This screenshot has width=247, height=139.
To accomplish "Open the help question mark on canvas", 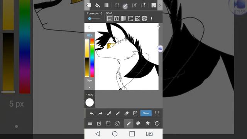I will pos(158,27).
